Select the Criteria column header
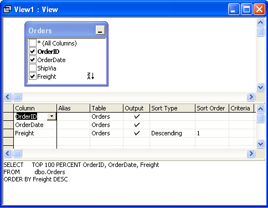Screen dimensions: 268x208 [x=241, y=108]
